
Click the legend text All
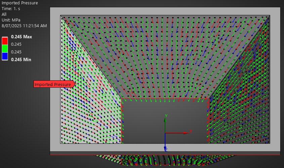click(x=4, y=14)
